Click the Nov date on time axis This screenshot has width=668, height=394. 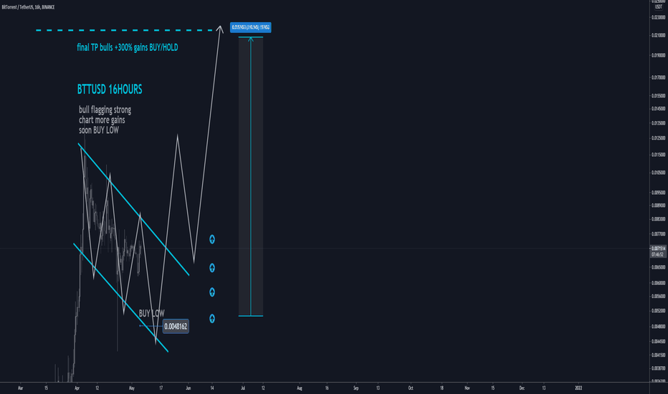click(x=467, y=388)
